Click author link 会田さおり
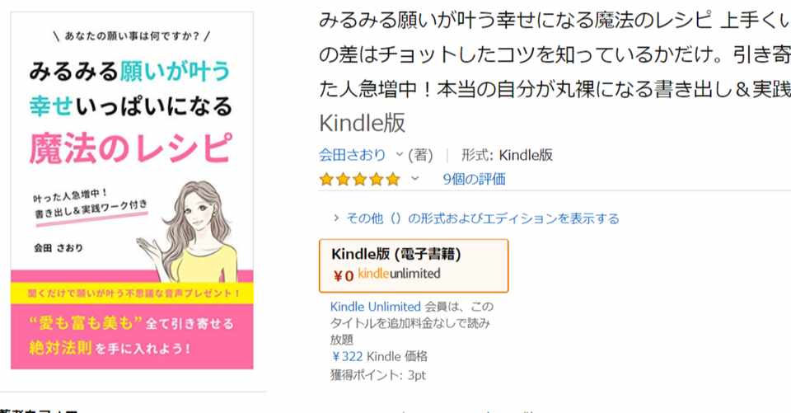 352,155
